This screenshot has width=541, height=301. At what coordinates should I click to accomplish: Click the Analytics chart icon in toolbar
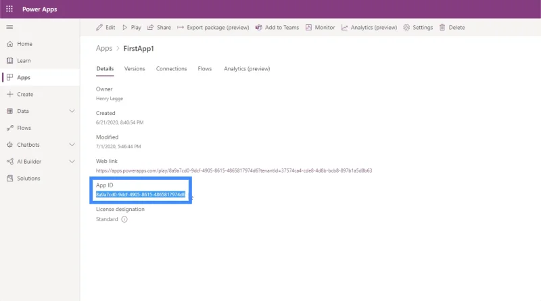(x=344, y=27)
